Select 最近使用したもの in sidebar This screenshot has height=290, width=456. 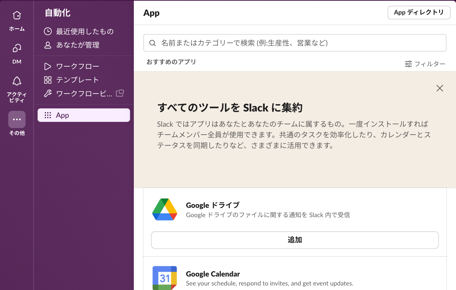point(83,31)
